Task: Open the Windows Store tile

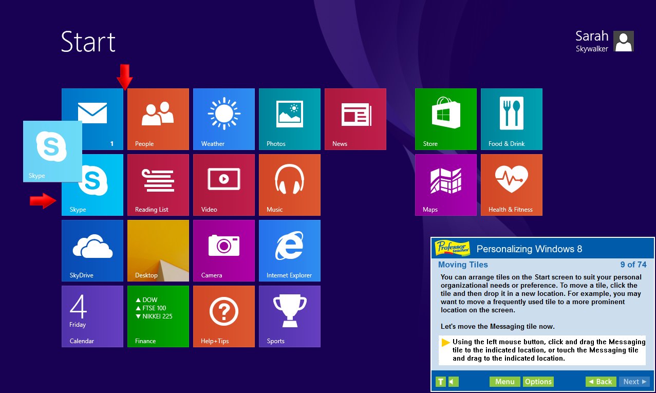Action: [x=445, y=119]
